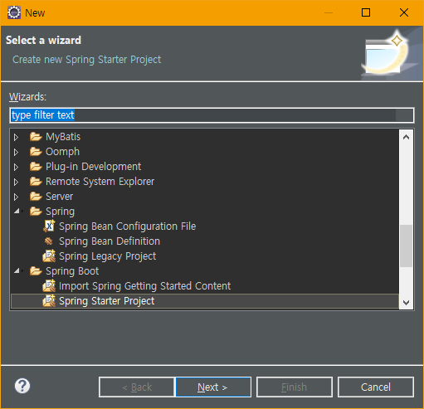
Task: Open the help question mark icon
Action: 22,386
